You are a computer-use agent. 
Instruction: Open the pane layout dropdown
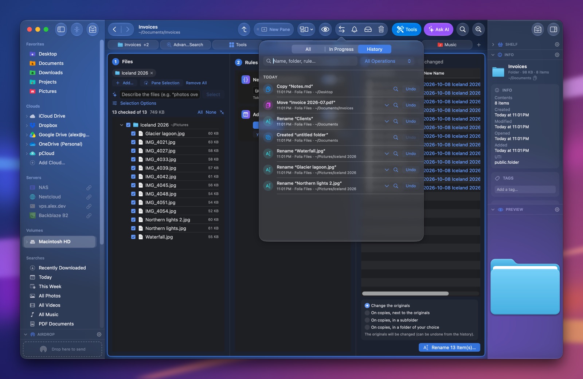click(x=306, y=30)
